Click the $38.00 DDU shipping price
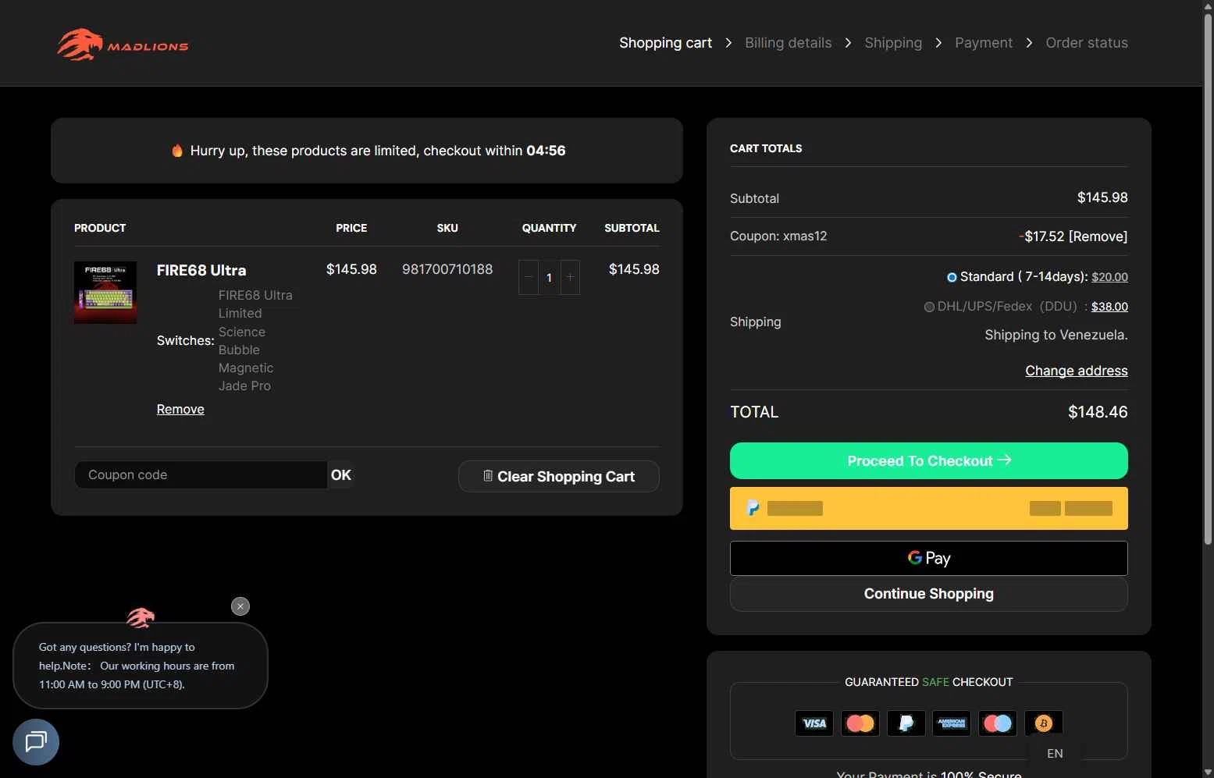Viewport: 1214px width, 778px height. [x=1109, y=307]
